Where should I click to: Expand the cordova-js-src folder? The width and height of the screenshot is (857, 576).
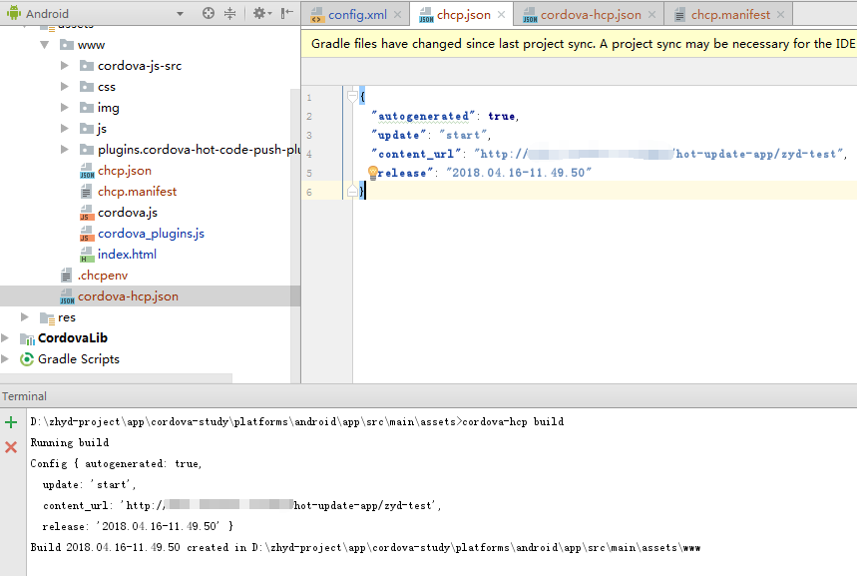pos(65,66)
